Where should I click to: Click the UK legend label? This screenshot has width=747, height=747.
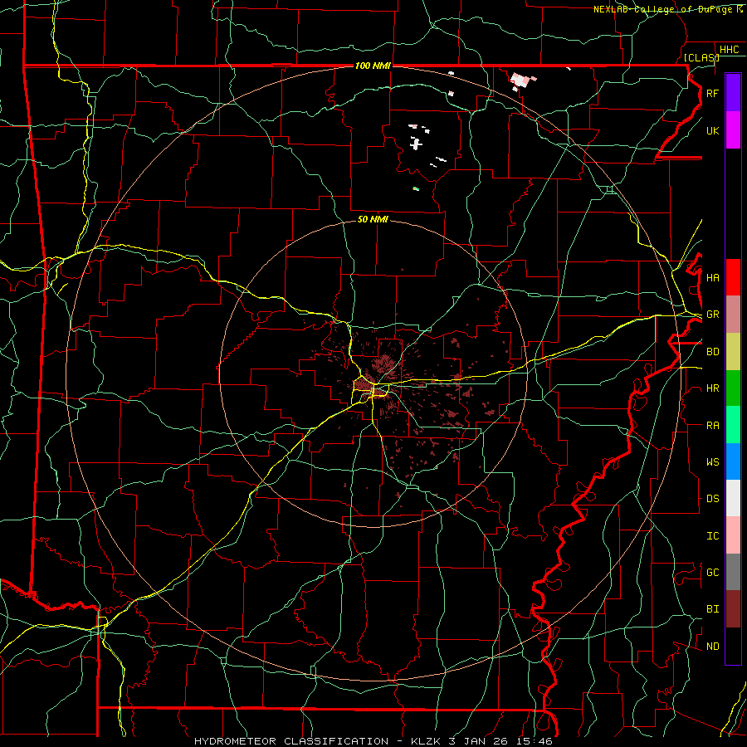(x=712, y=130)
